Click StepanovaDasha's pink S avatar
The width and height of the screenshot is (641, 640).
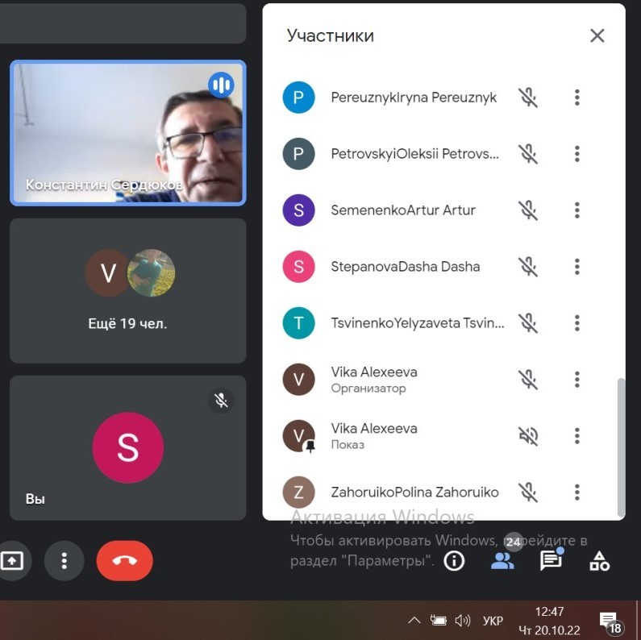pos(298,267)
